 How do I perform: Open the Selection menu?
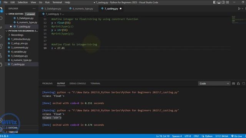(23, 2)
